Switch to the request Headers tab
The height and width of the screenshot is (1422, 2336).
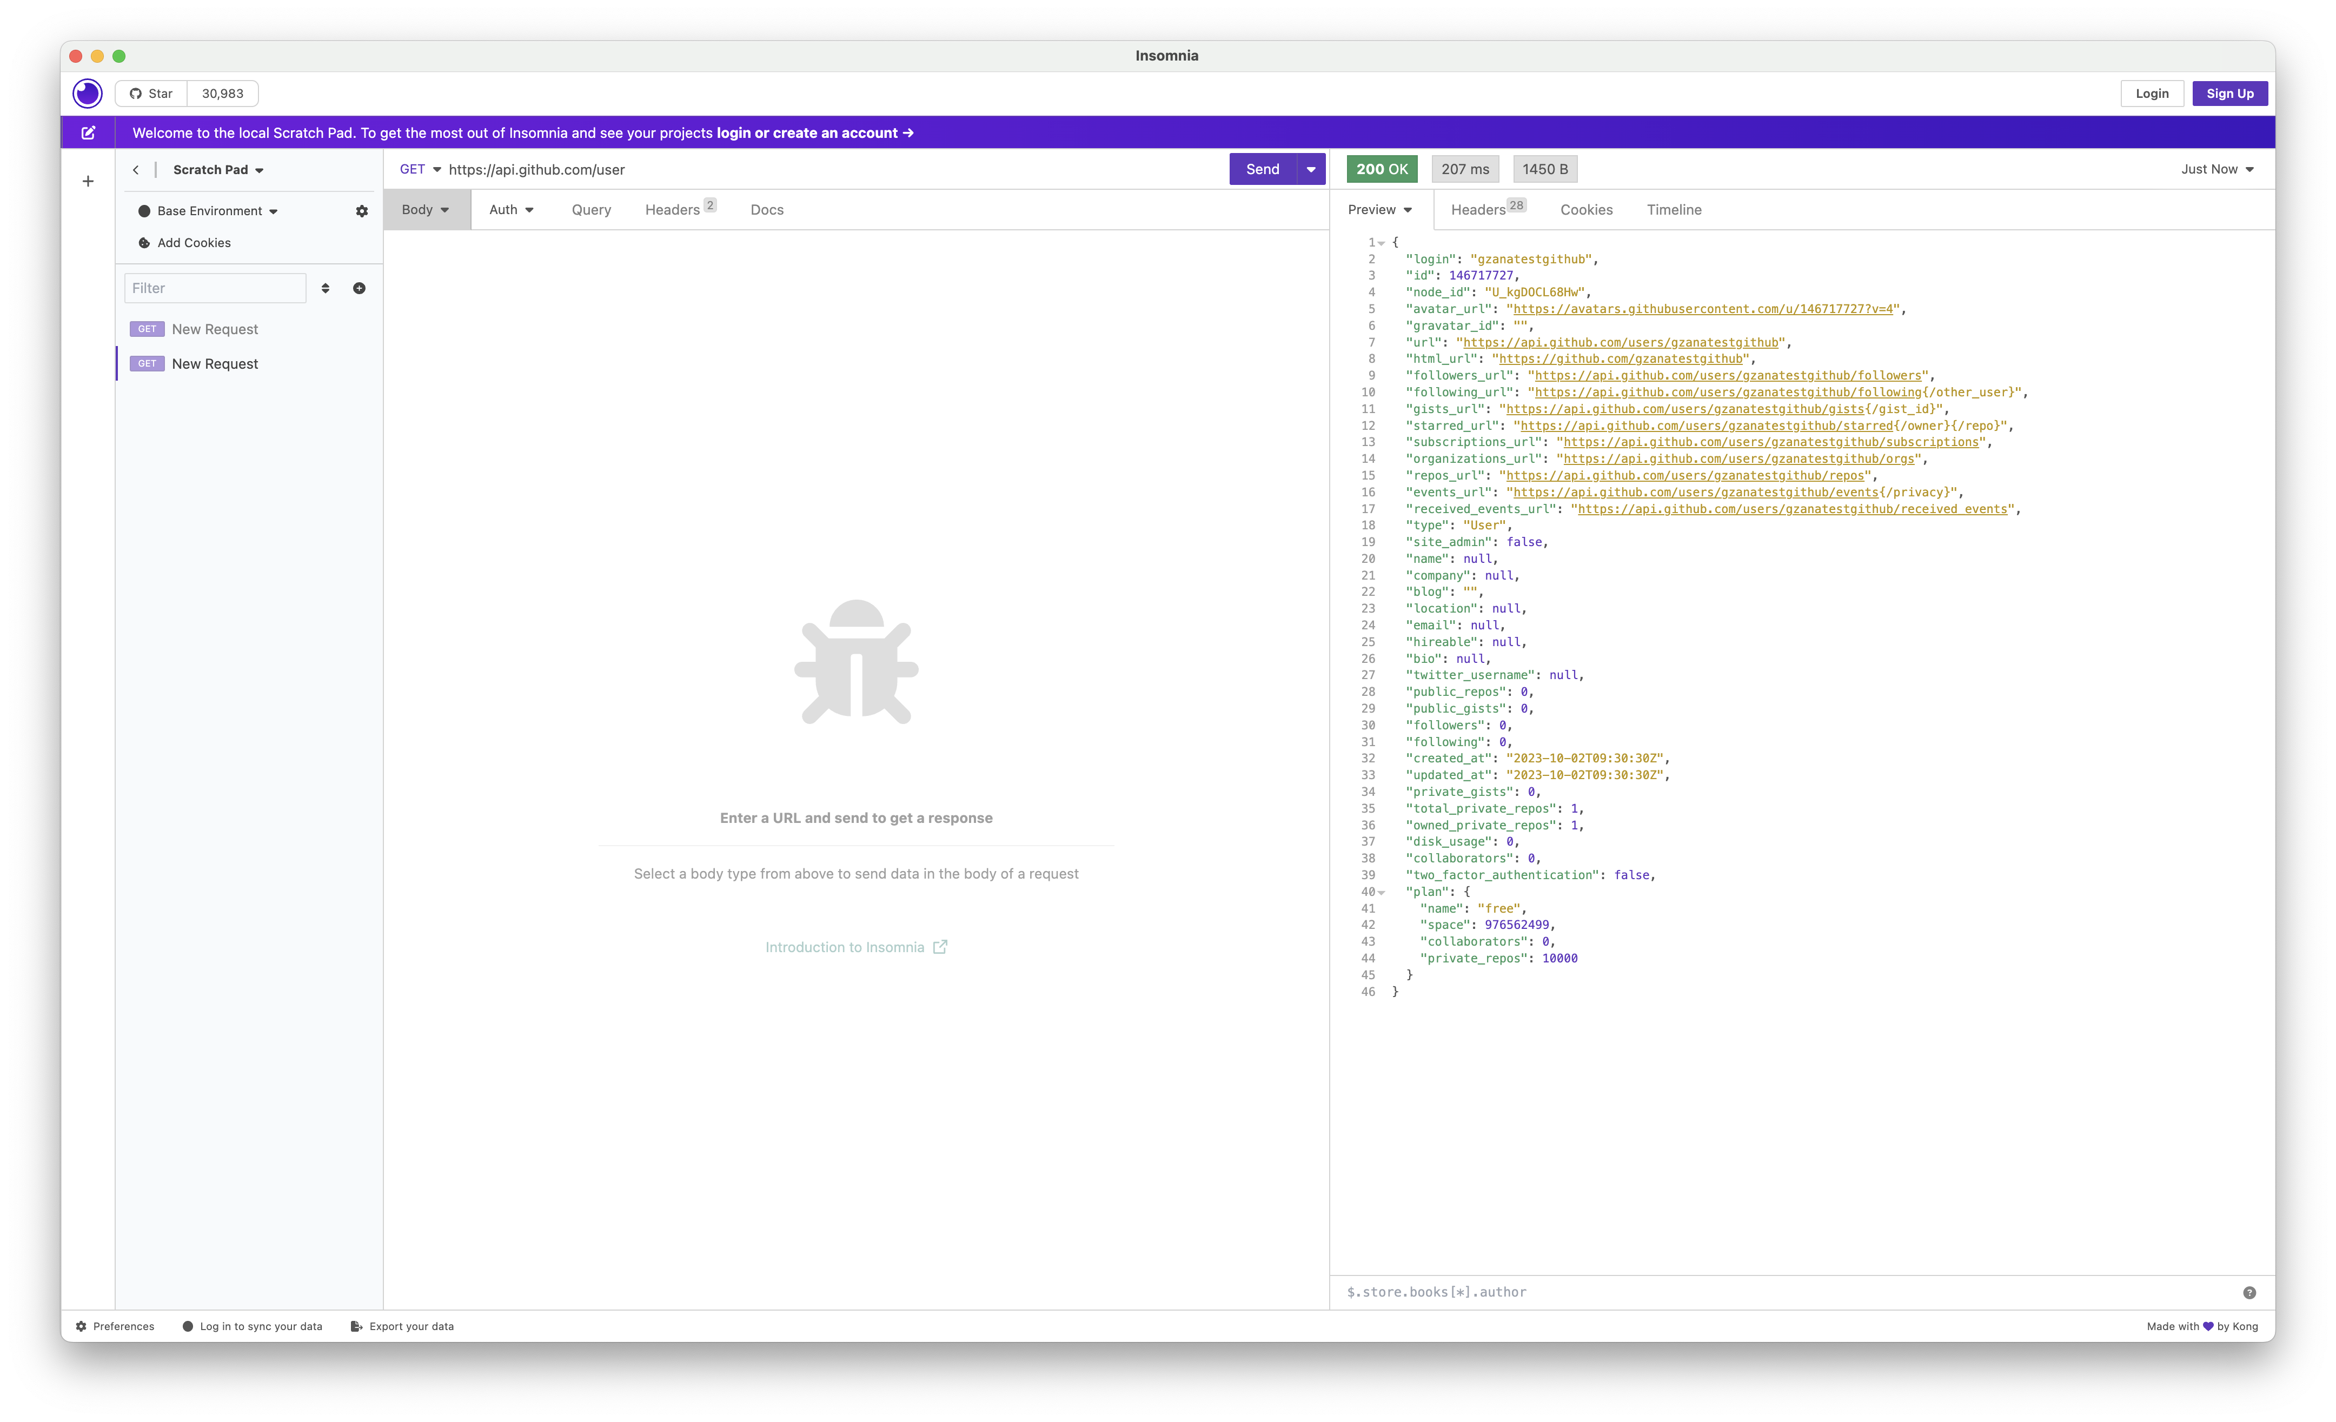pos(680,209)
